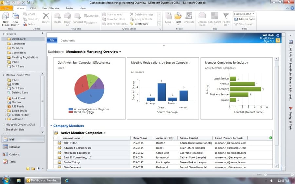Viewport: 295px width, 184px height.
Task: Click the Reply All icon
Action: pos(67,16)
